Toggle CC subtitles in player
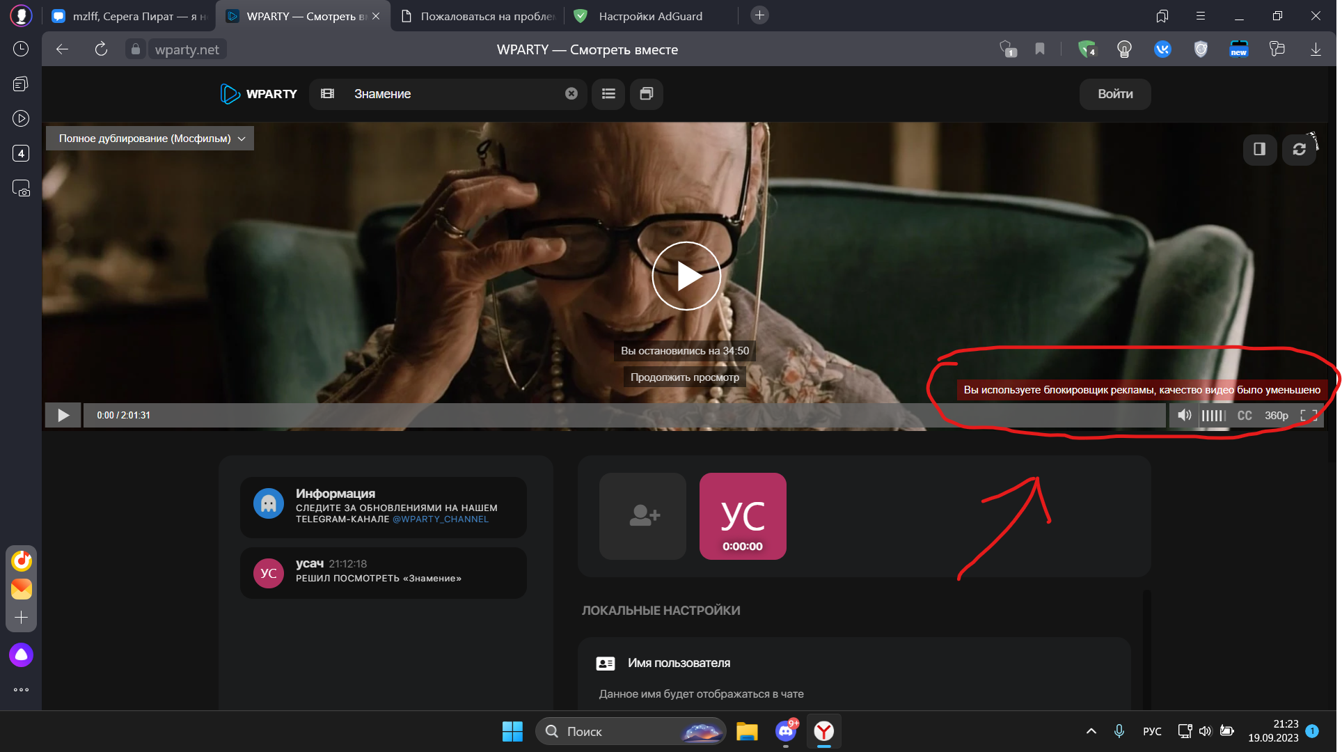 click(1245, 416)
